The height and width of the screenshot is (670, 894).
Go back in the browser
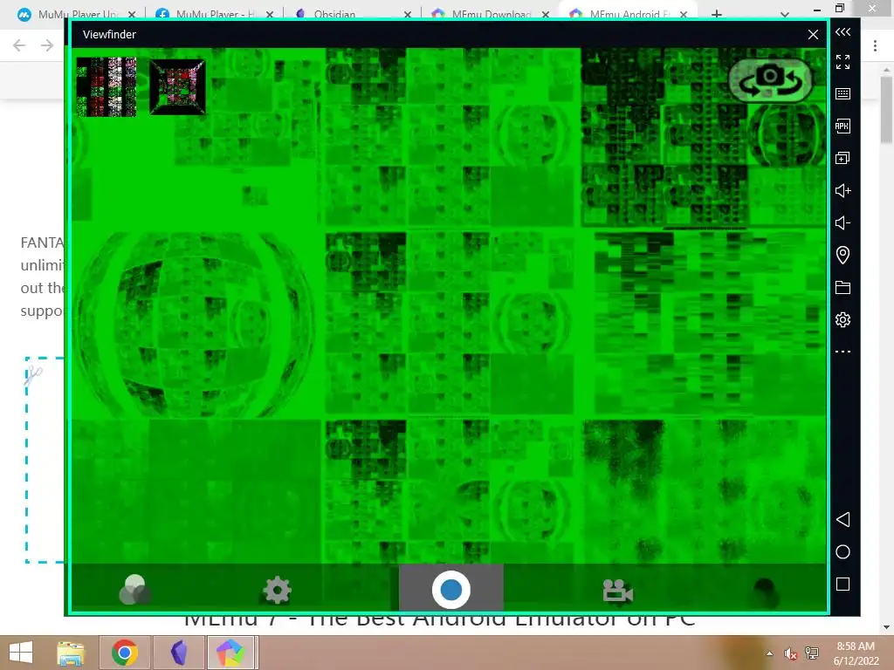(19, 45)
